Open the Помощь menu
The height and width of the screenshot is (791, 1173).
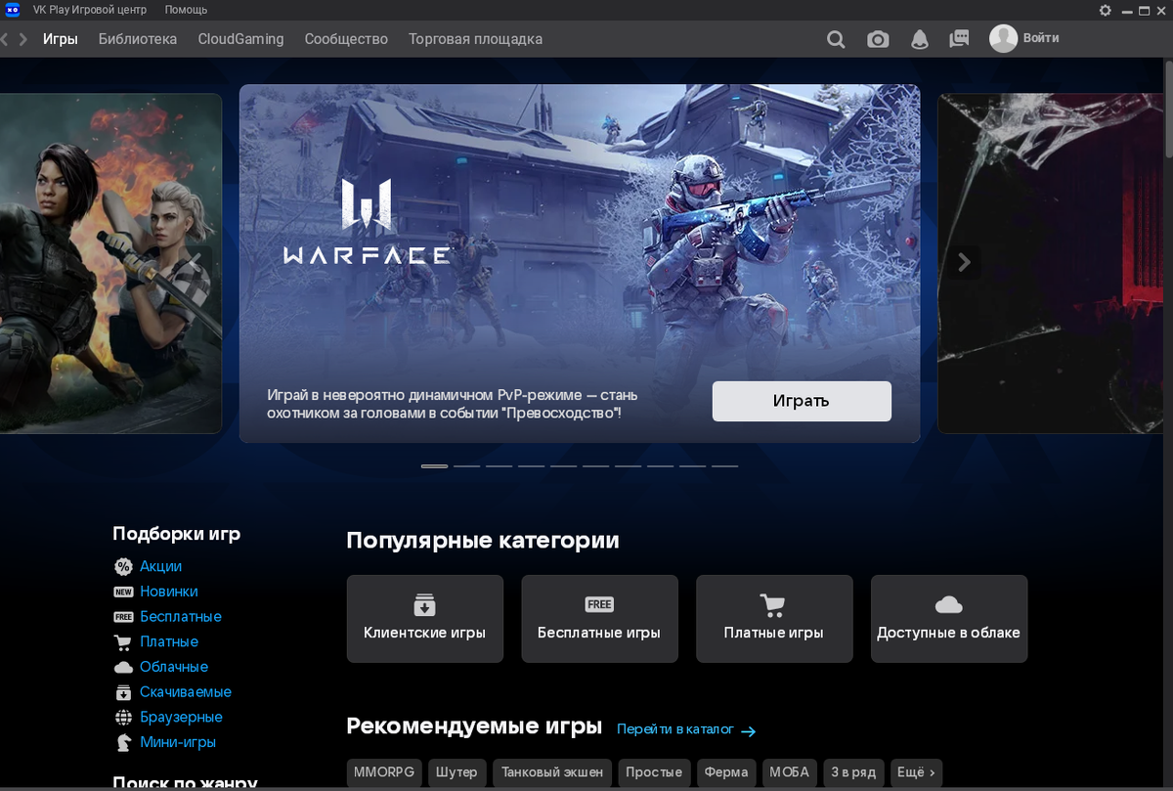[186, 10]
